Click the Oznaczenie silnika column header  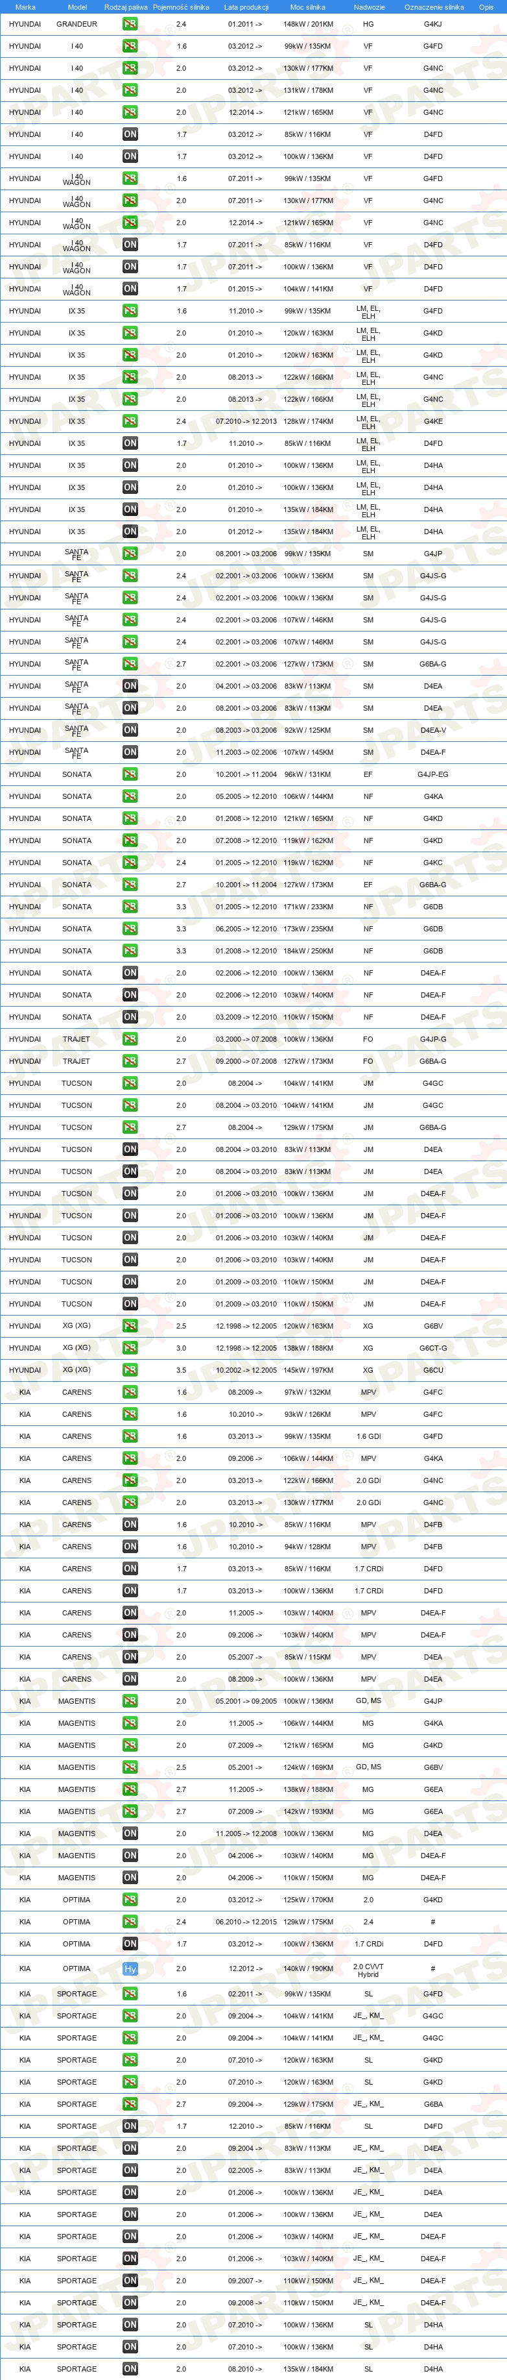click(433, 7)
